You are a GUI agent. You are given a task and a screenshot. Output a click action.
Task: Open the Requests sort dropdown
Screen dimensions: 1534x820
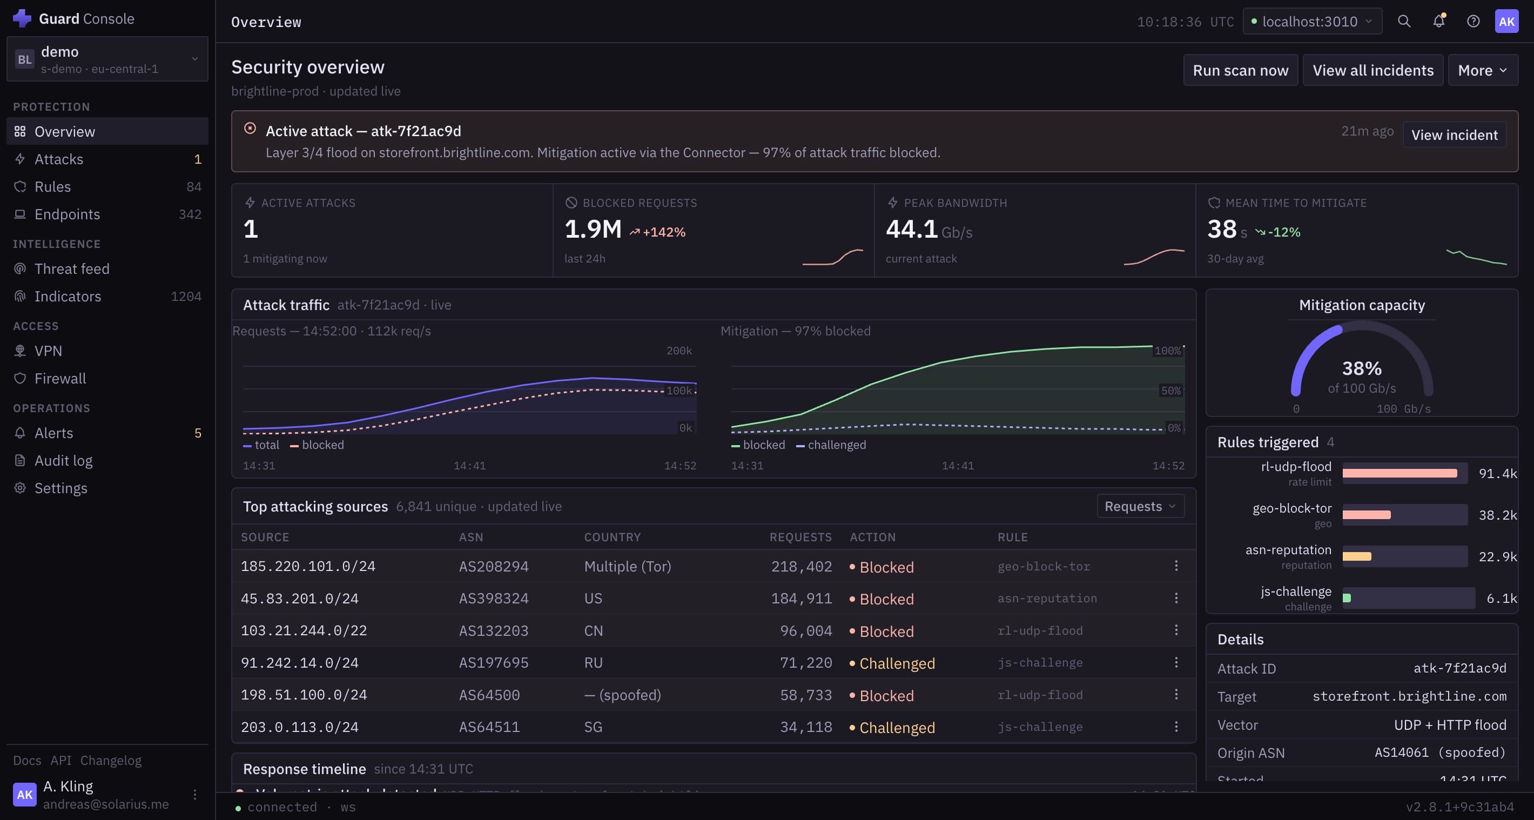[x=1140, y=506]
